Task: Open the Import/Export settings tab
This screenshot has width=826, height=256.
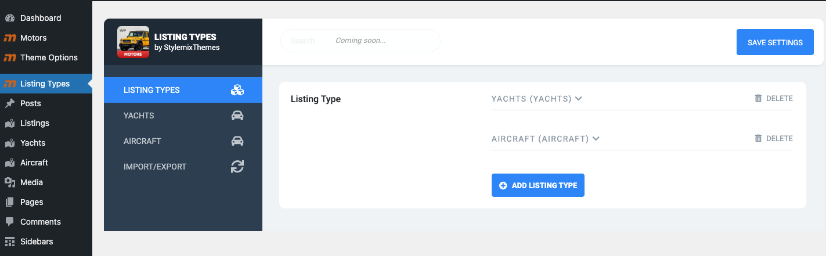Action: click(155, 167)
